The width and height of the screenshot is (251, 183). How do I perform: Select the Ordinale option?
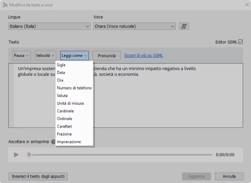tap(74, 119)
